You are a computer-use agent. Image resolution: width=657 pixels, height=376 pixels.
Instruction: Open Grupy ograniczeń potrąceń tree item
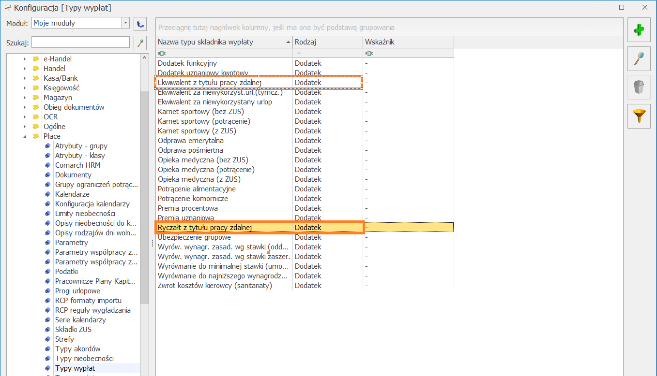[x=96, y=185]
